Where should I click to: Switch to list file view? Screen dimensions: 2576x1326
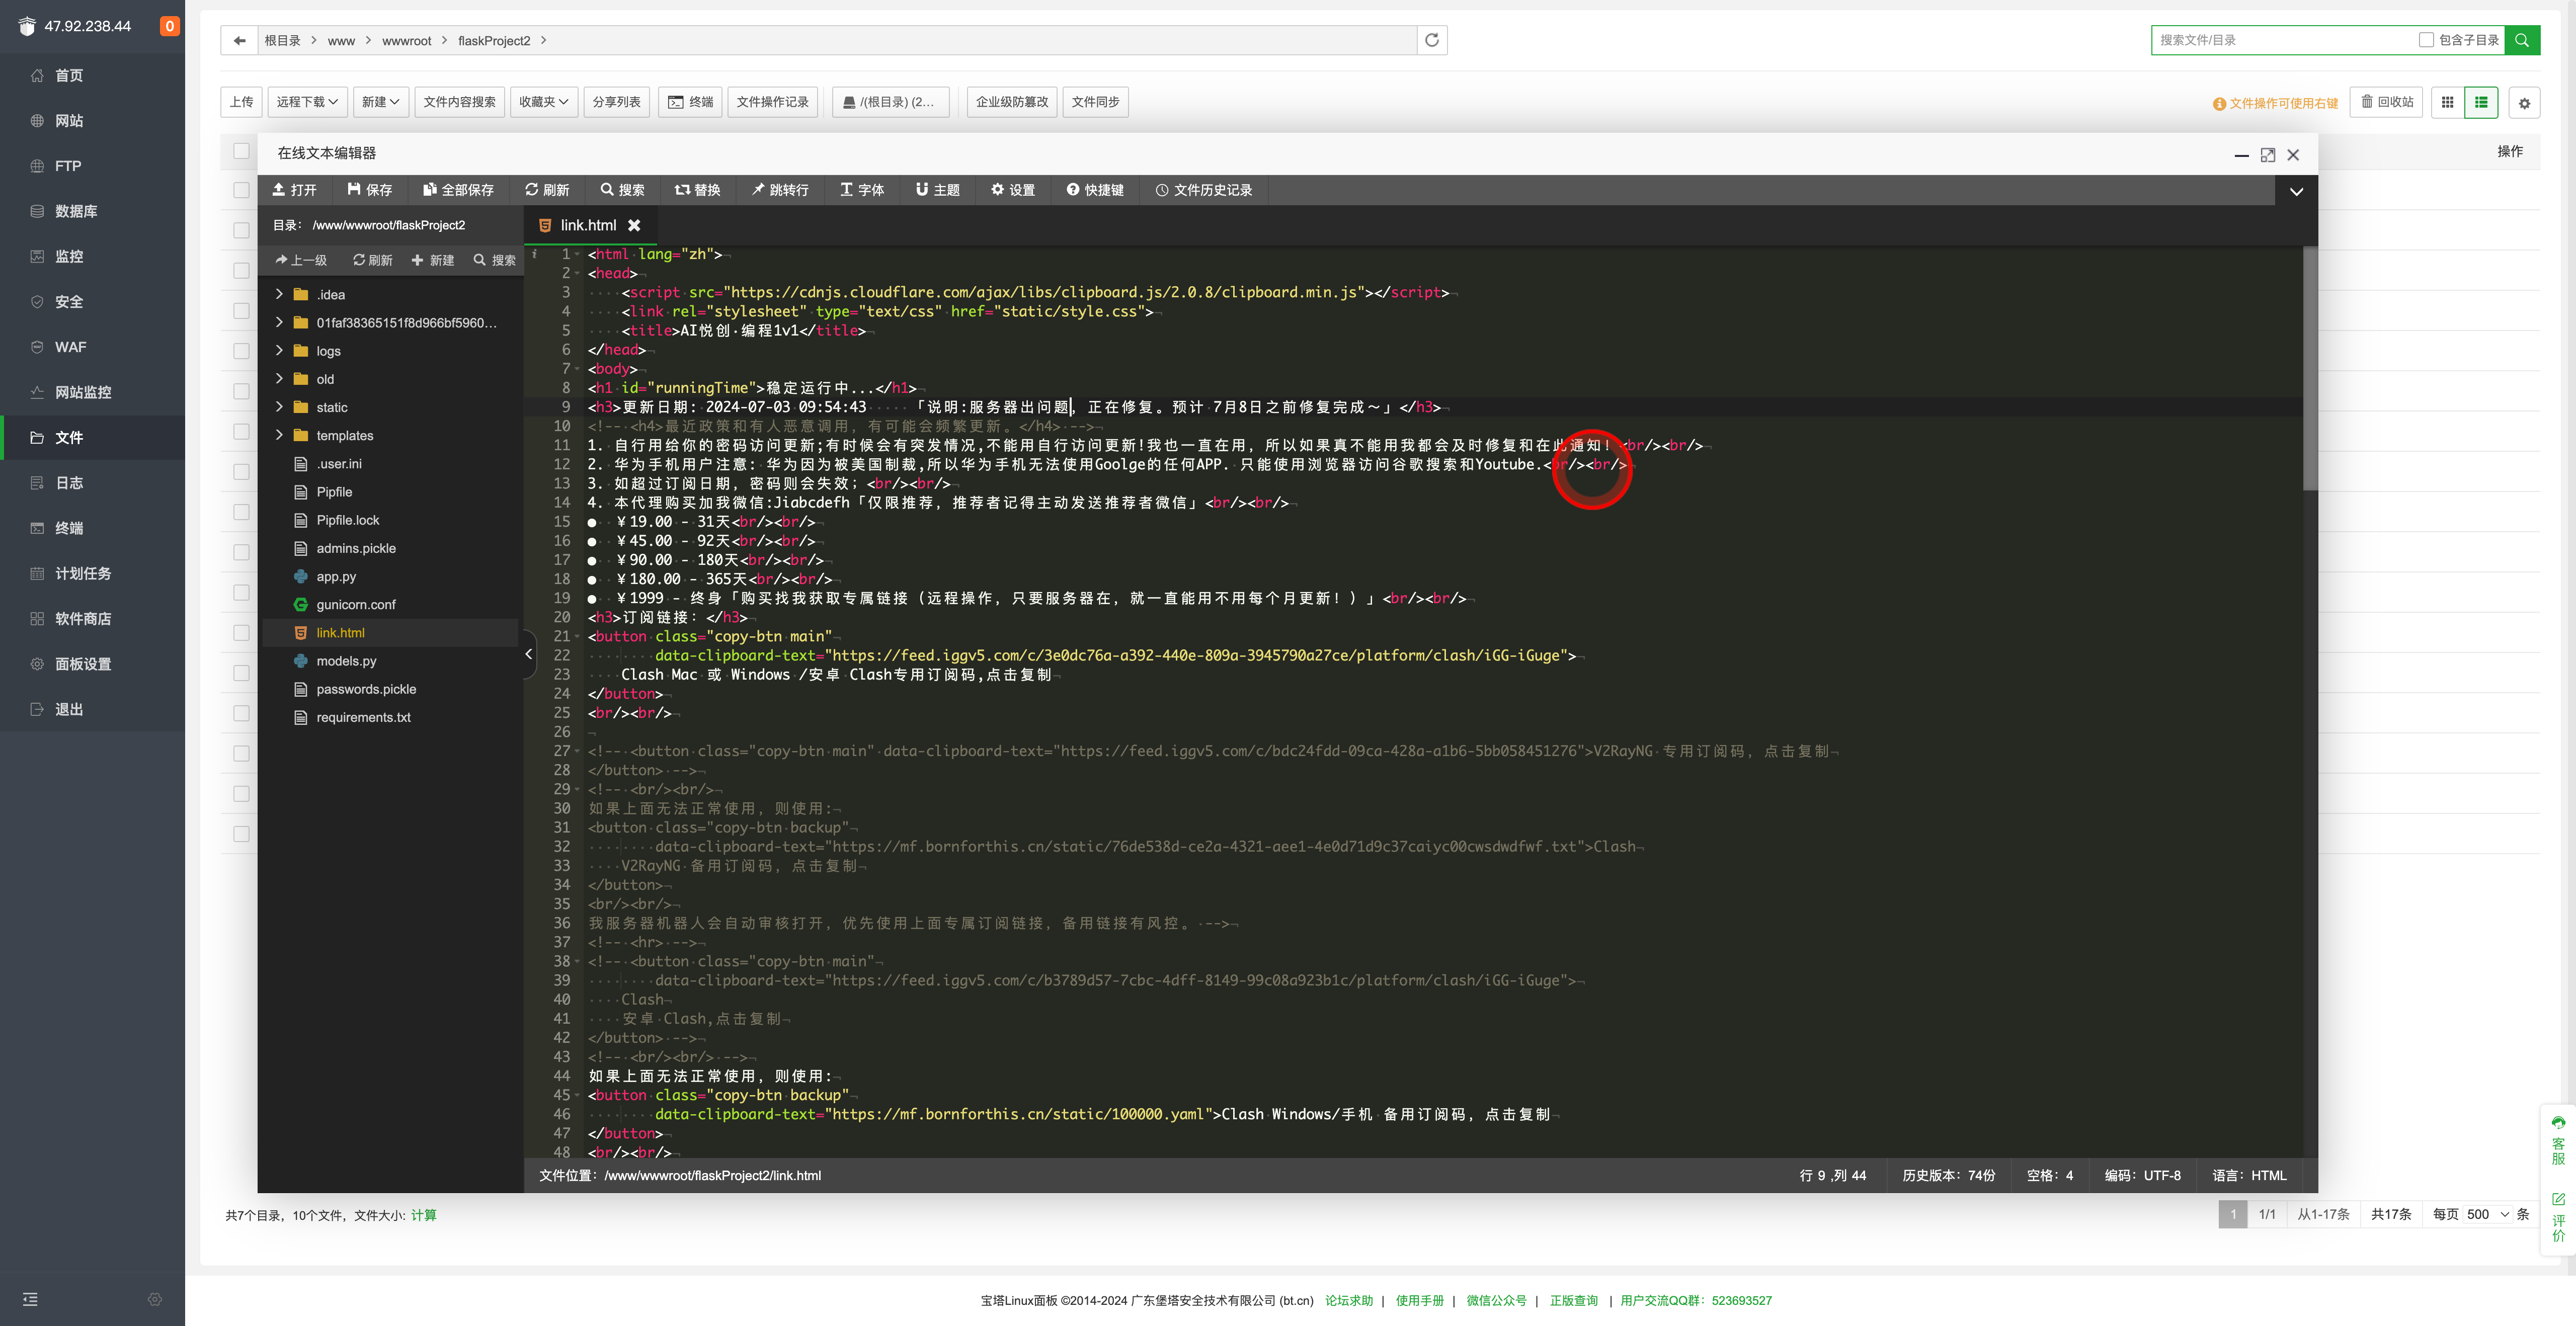[x=2481, y=102]
